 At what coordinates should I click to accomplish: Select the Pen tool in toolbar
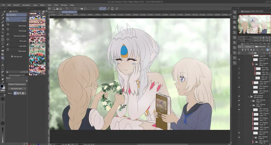[3, 15]
